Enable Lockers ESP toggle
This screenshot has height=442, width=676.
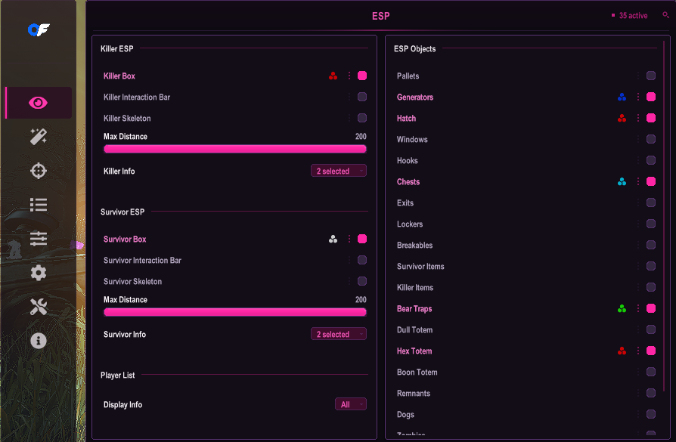[x=651, y=224]
